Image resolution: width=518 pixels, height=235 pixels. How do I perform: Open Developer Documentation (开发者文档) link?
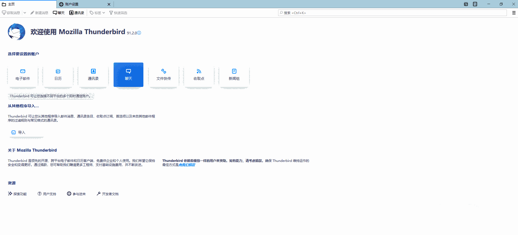coord(108,194)
